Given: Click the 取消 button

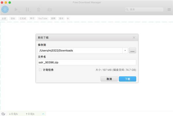Looking at the screenshot, I should pos(109,79).
